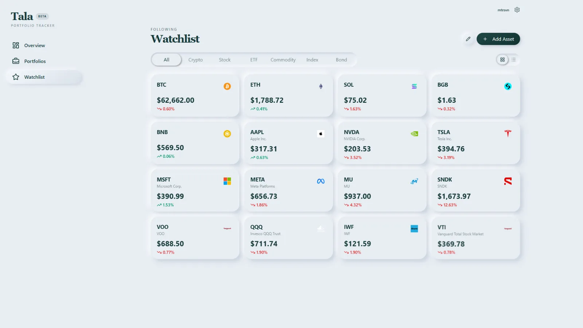Click the MU price $937.00
Screen dimensions: 583x328
pyautogui.click(x=357, y=196)
